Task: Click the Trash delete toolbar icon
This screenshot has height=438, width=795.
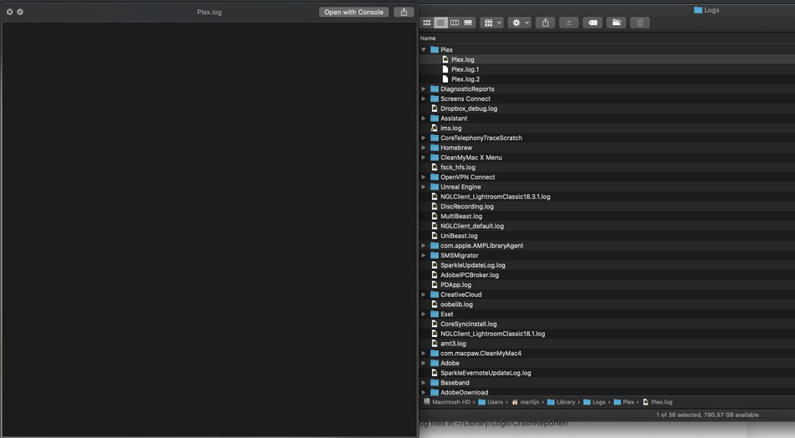Action: [640, 23]
